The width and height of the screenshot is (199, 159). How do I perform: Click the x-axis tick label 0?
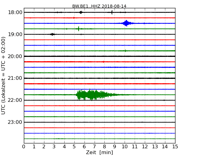pos(24,147)
